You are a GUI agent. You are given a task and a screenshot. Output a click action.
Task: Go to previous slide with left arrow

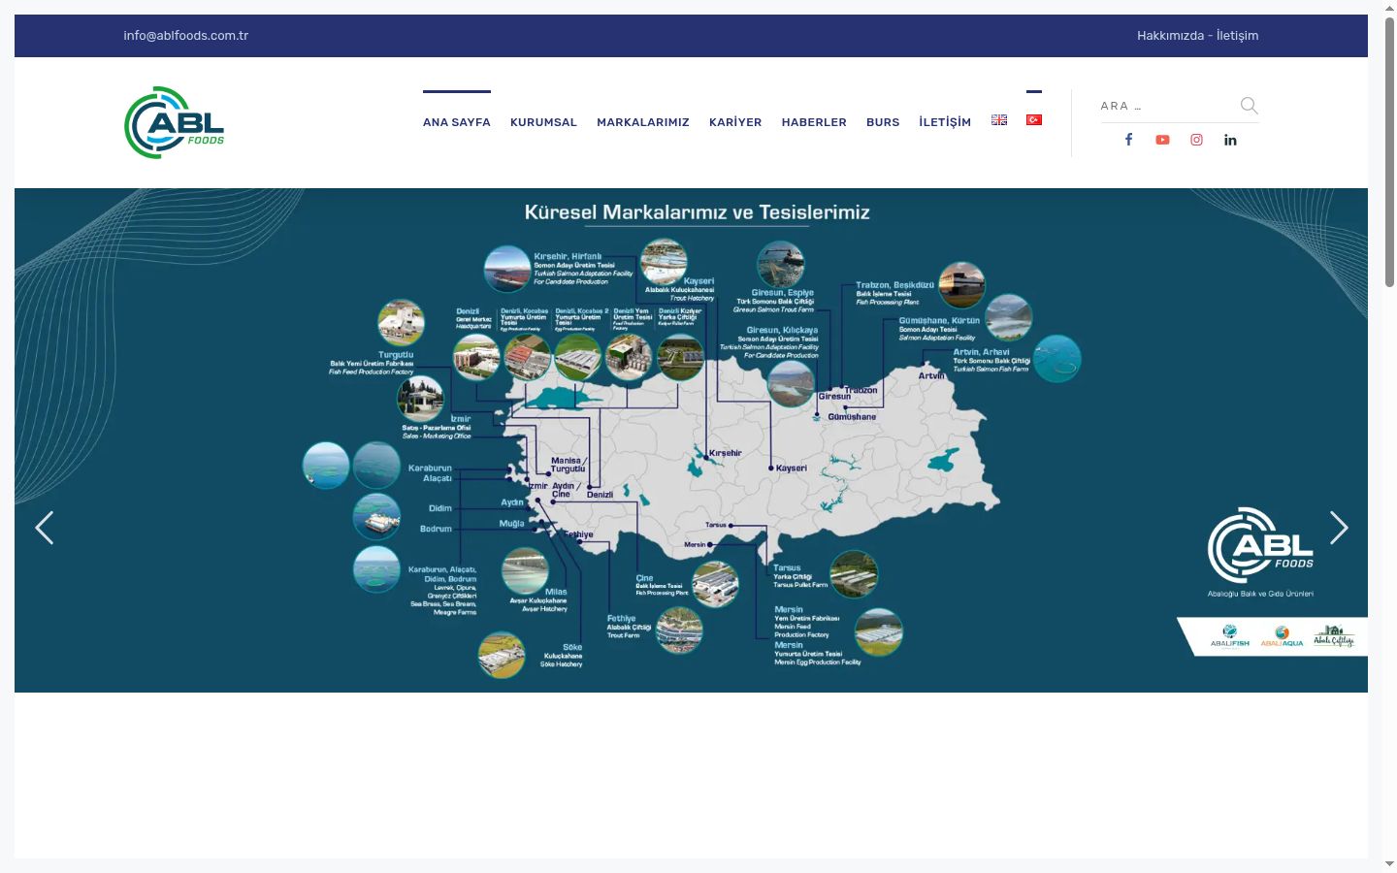(x=44, y=528)
